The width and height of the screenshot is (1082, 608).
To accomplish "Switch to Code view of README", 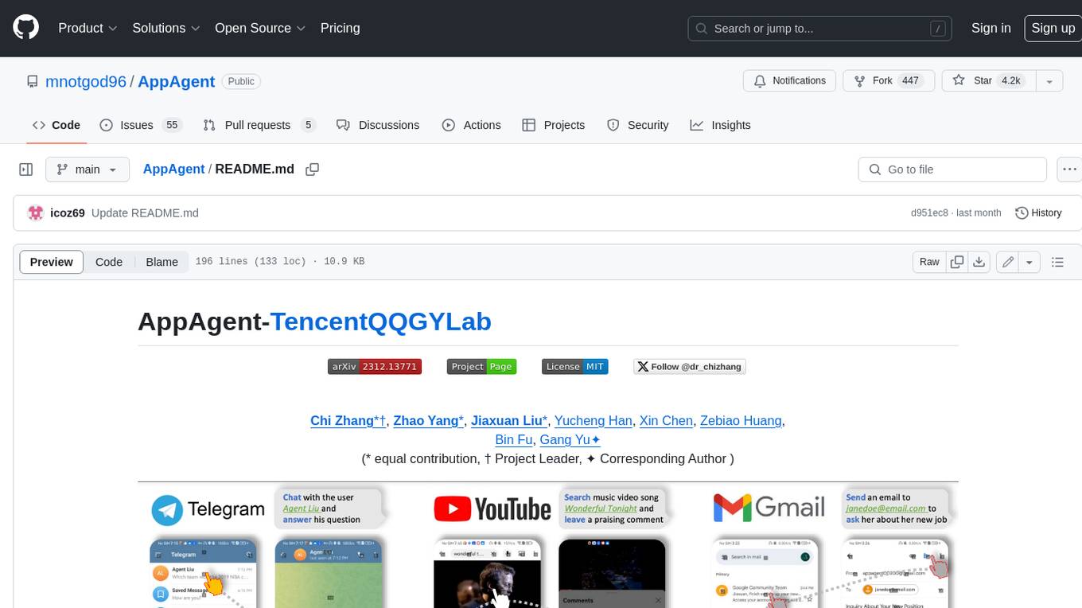I will click(109, 262).
